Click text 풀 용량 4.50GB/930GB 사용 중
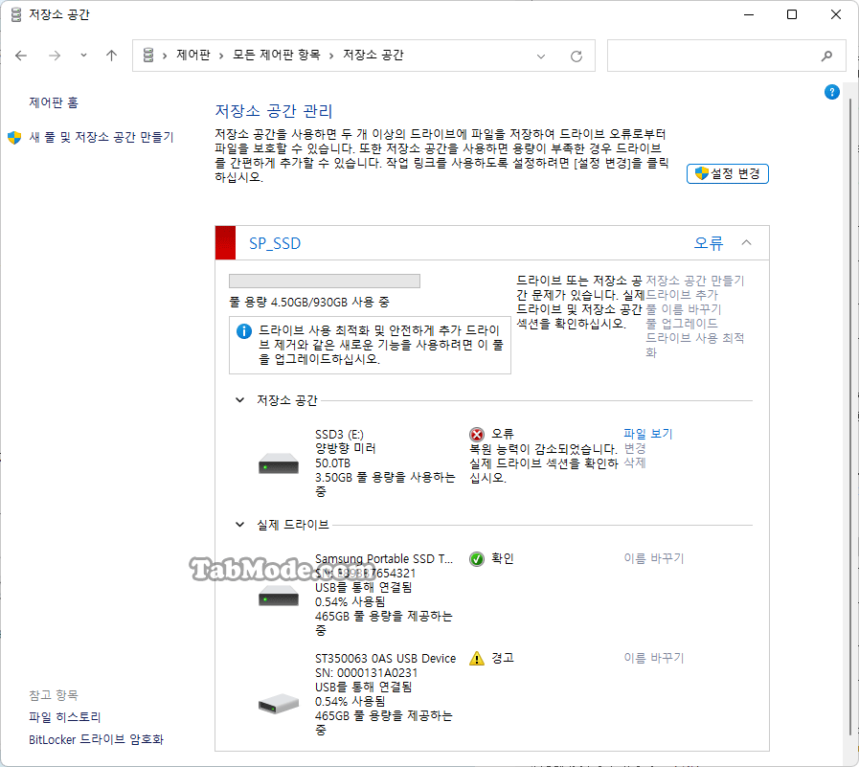Viewport: 859px width, 767px height. (x=309, y=302)
